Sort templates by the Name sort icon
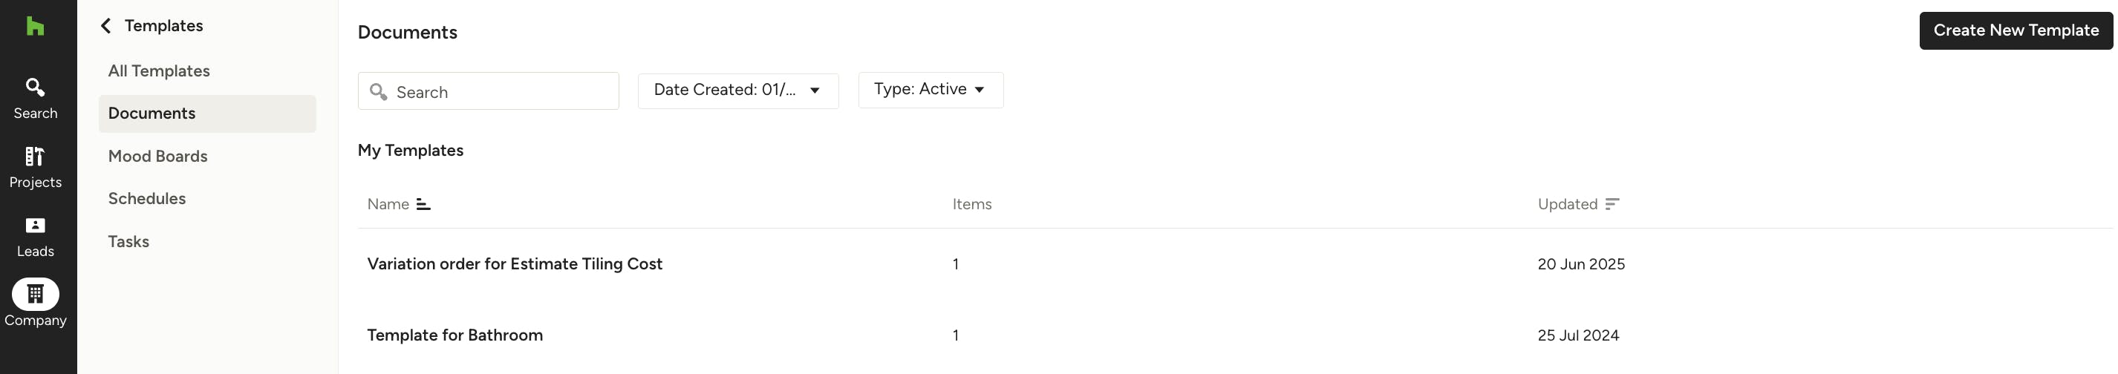The height and width of the screenshot is (374, 2118). click(x=423, y=204)
